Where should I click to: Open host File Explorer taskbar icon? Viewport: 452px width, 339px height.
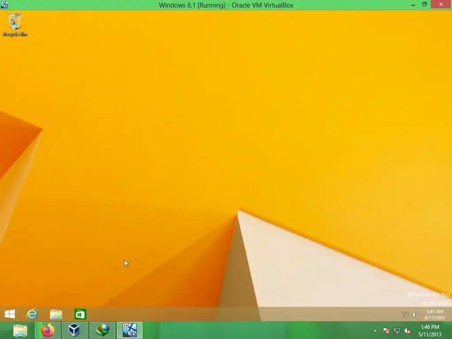pos(20,331)
